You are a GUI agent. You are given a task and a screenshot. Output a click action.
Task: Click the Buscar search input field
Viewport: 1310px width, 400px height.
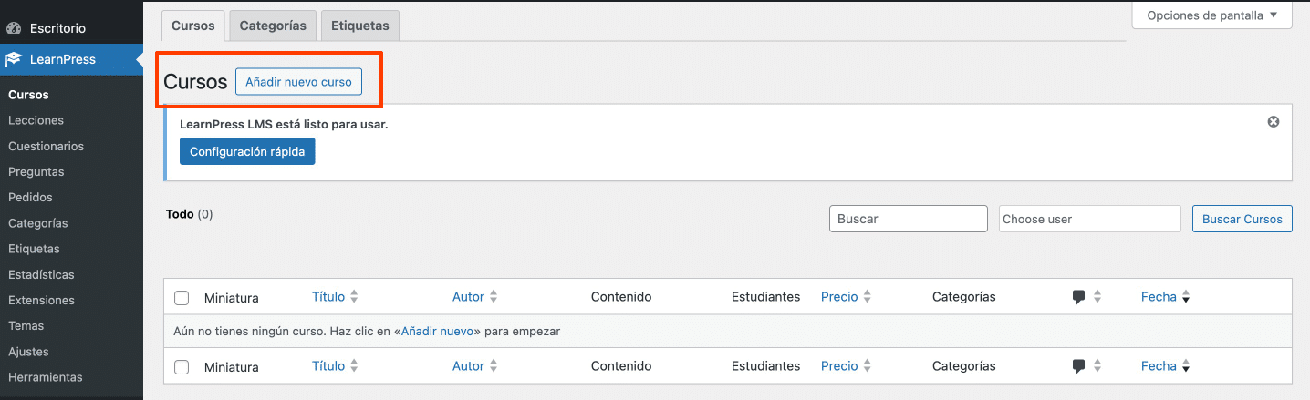click(908, 219)
